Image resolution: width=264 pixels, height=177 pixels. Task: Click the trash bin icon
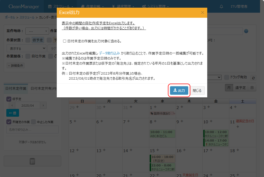point(32,161)
